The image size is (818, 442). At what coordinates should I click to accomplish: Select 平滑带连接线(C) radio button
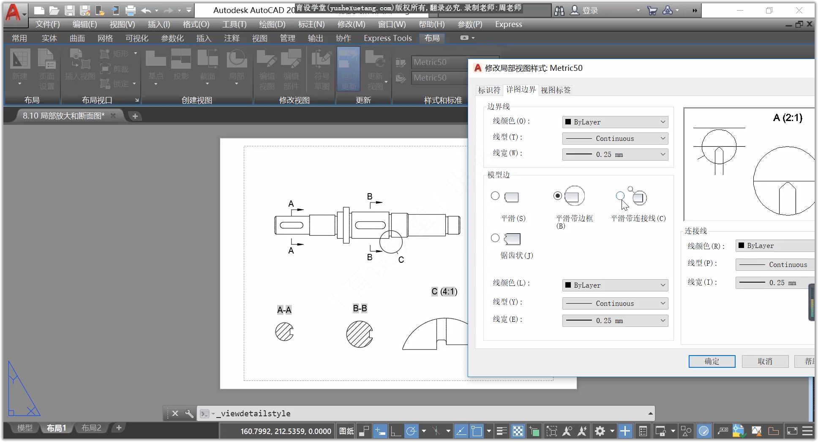pyautogui.click(x=620, y=196)
